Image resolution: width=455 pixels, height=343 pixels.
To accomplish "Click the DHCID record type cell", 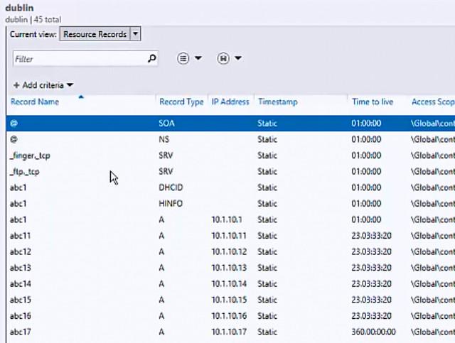I will pyautogui.click(x=171, y=187).
